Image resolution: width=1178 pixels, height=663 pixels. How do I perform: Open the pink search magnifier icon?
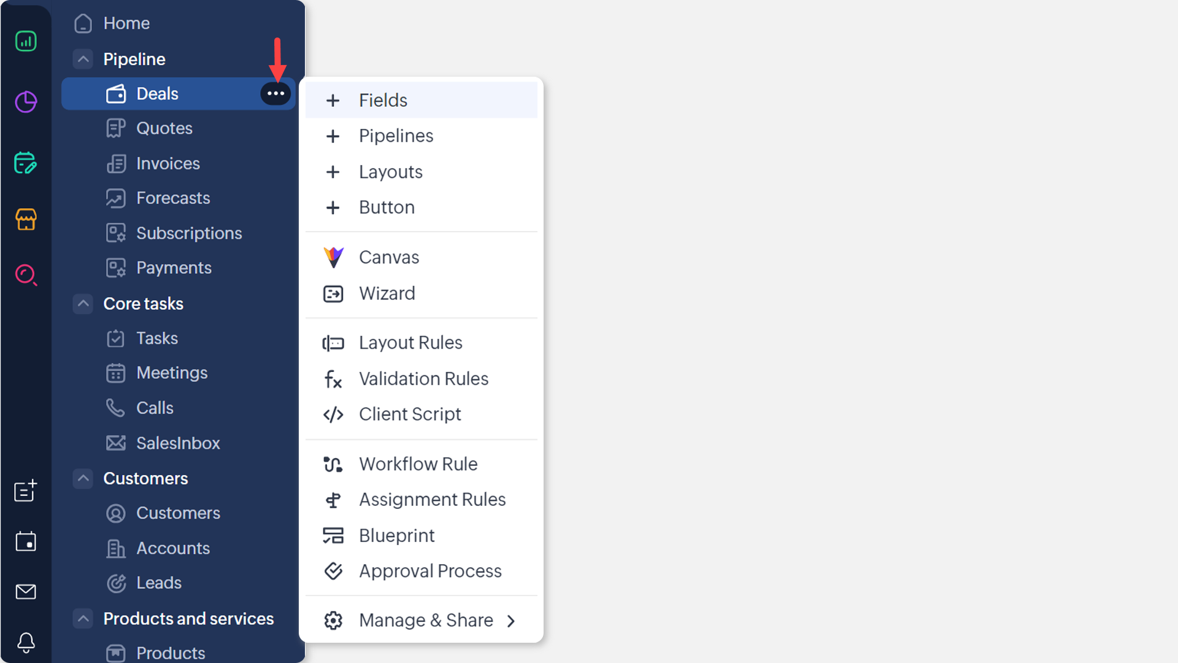click(x=26, y=275)
